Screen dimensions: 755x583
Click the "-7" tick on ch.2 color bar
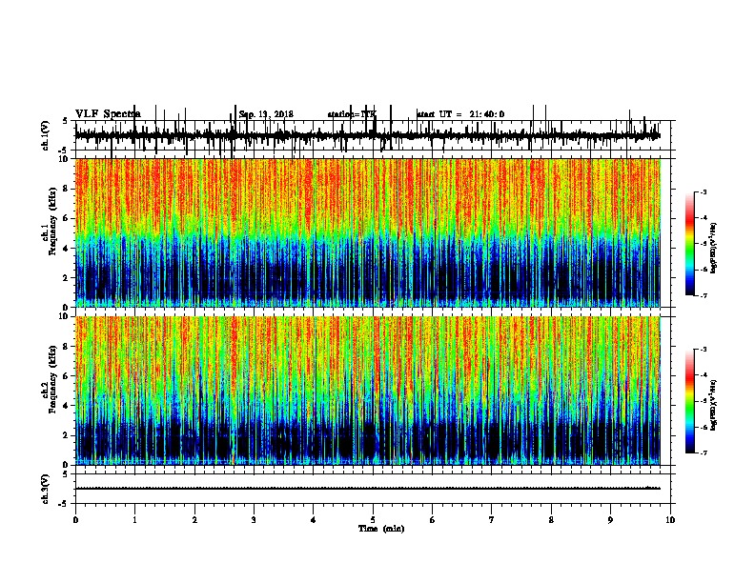pos(703,452)
